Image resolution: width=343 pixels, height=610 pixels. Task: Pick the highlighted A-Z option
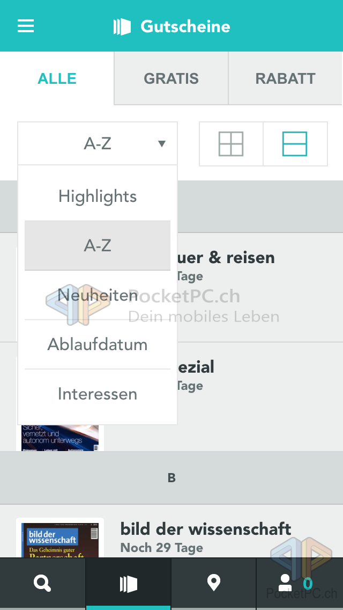(x=98, y=245)
